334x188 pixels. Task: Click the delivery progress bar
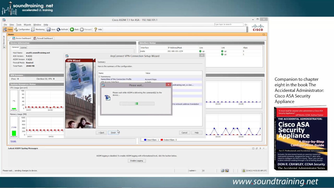137,104
